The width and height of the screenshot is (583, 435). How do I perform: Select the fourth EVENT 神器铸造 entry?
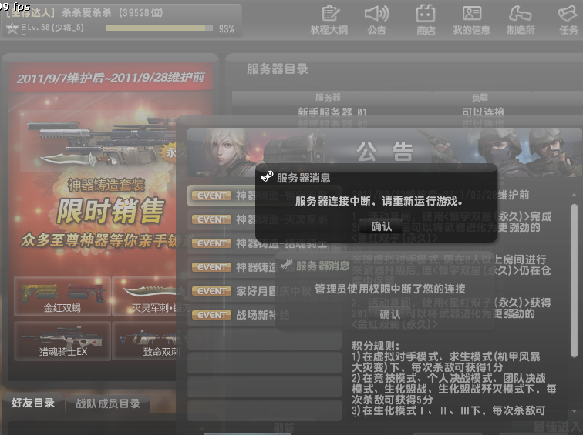click(x=265, y=267)
